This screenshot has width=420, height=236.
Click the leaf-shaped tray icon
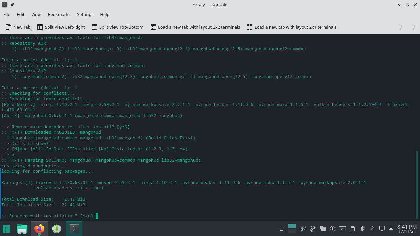303,229
